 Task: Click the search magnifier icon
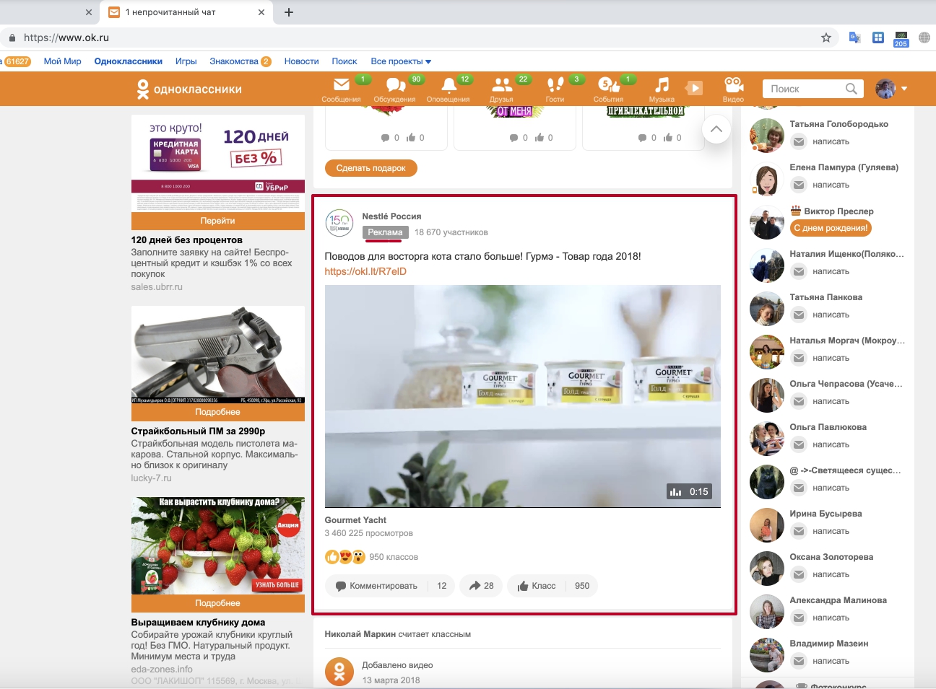(851, 89)
